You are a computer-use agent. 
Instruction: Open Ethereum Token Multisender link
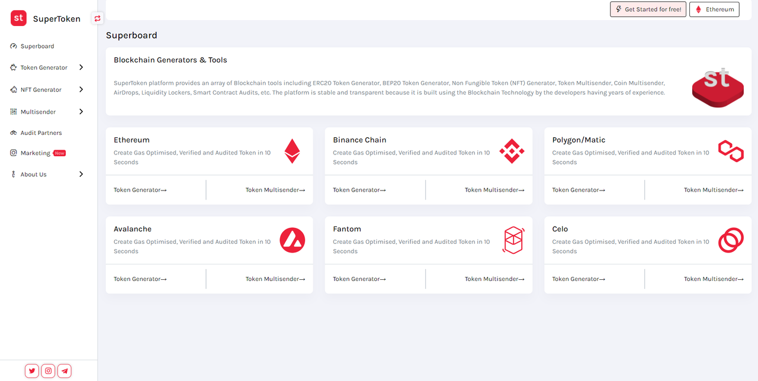click(x=275, y=190)
